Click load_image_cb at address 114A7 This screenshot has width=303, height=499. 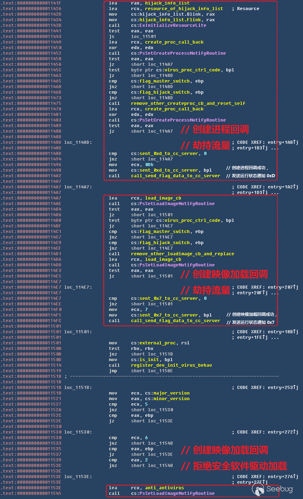pyautogui.click(x=163, y=198)
